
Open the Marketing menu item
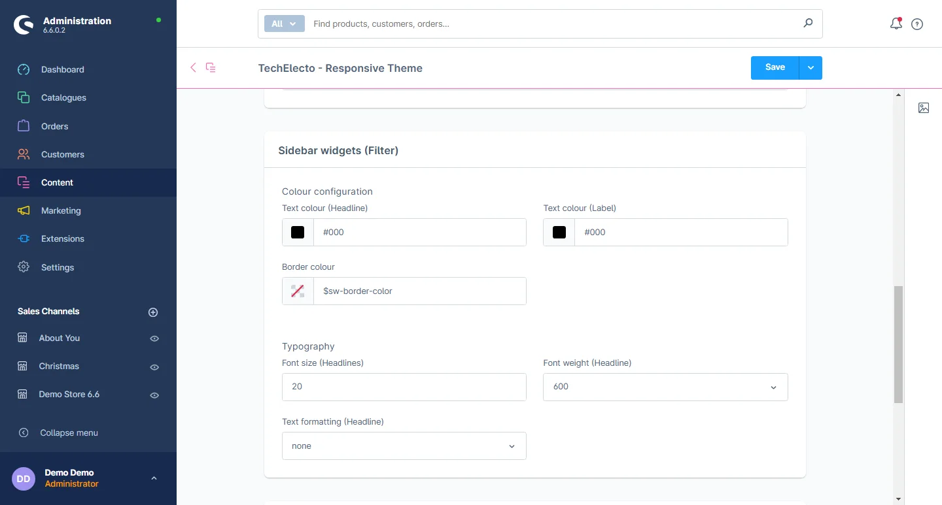[x=61, y=210]
